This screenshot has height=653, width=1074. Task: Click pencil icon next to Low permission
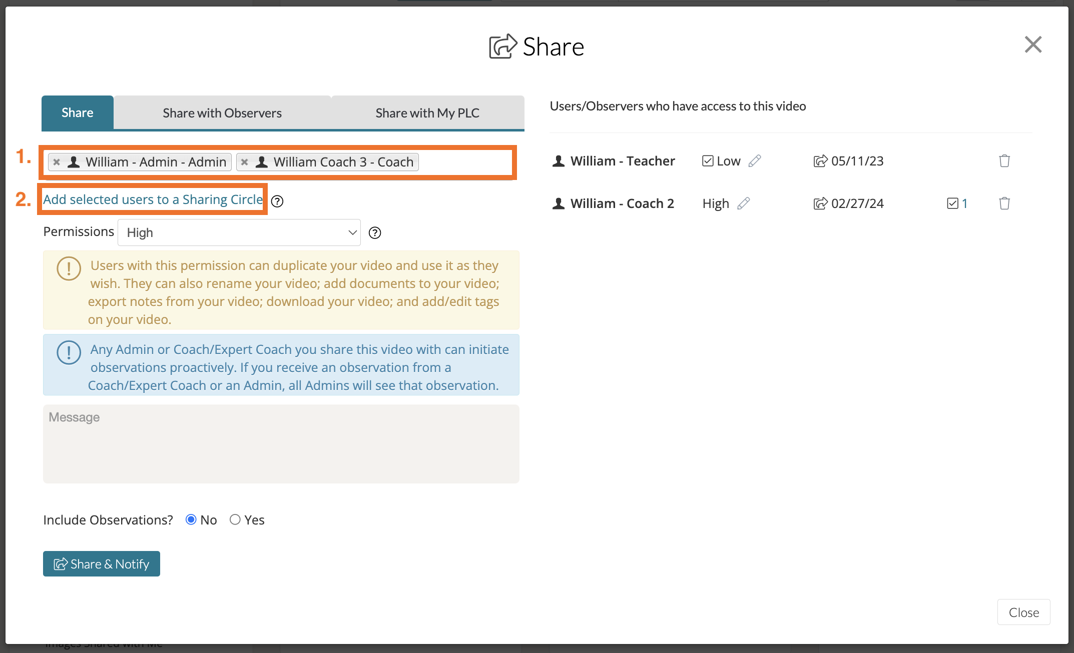[x=755, y=161]
